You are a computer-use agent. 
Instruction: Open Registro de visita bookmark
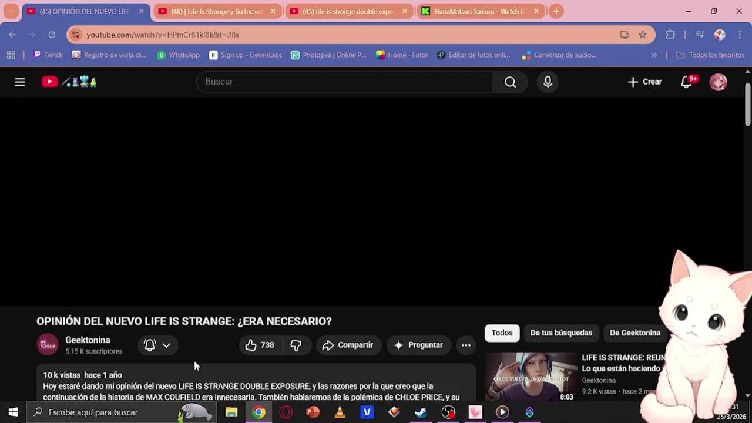click(109, 55)
